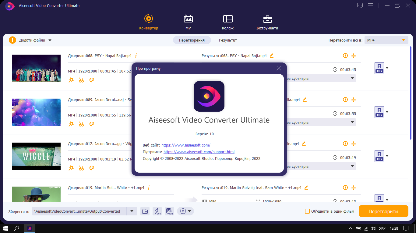This screenshot has height=233, width=416.
Task: Close the Про програму dialog
Action: (x=279, y=68)
